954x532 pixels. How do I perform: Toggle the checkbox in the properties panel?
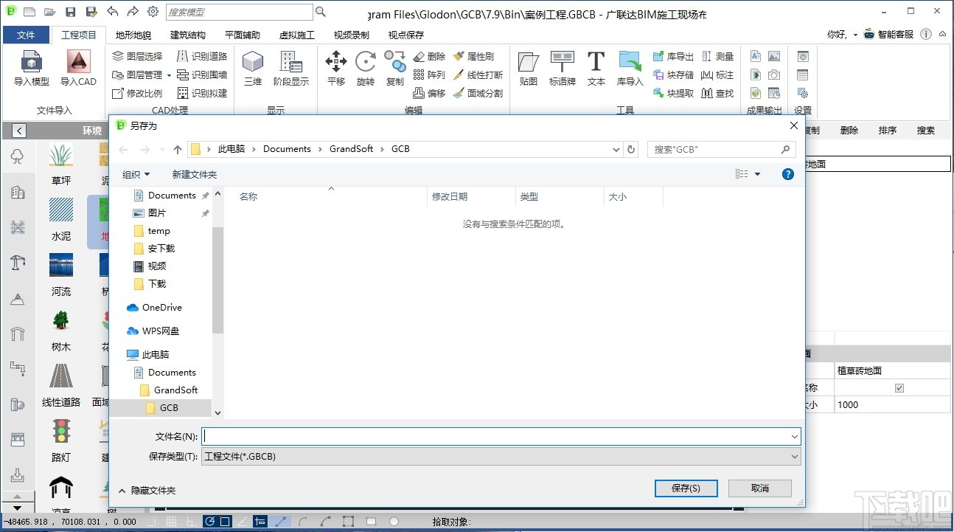[899, 388]
